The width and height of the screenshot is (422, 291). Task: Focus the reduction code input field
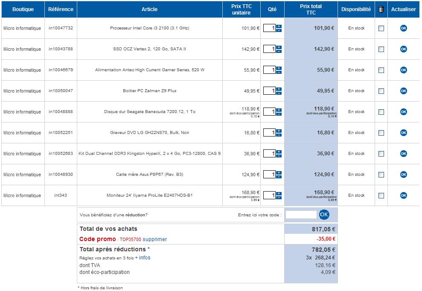click(301, 215)
